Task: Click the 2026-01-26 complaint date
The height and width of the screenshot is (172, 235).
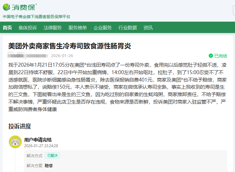Action: 62,56
